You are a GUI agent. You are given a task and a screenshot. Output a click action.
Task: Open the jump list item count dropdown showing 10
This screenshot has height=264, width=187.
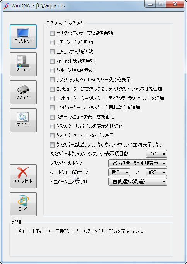coord(156,154)
